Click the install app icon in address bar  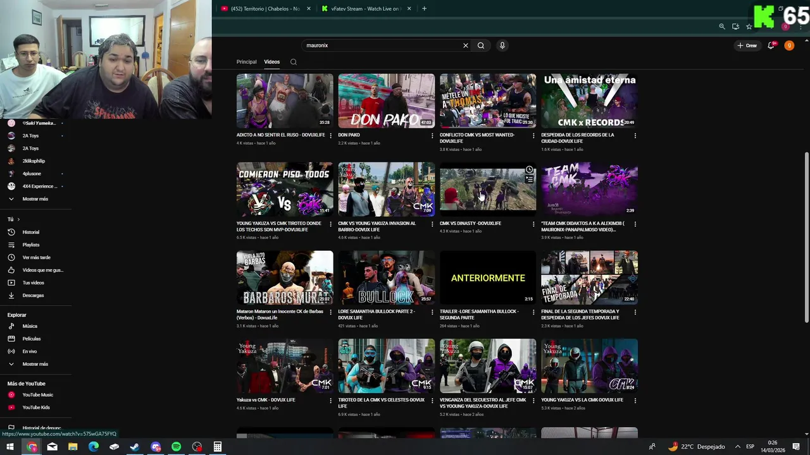click(x=735, y=27)
